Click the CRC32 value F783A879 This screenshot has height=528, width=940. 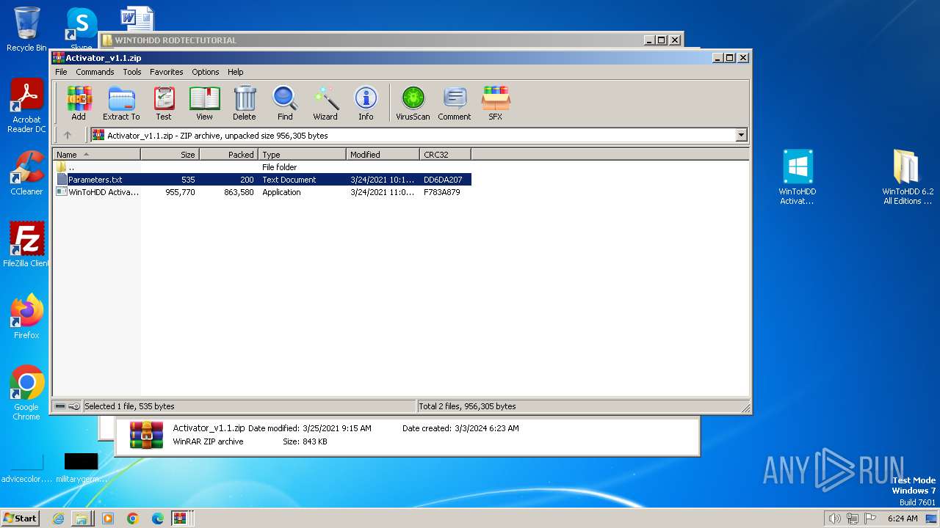[x=442, y=192]
